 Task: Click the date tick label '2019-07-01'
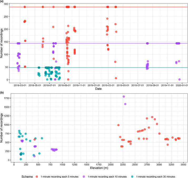click(x=137, y=85)
